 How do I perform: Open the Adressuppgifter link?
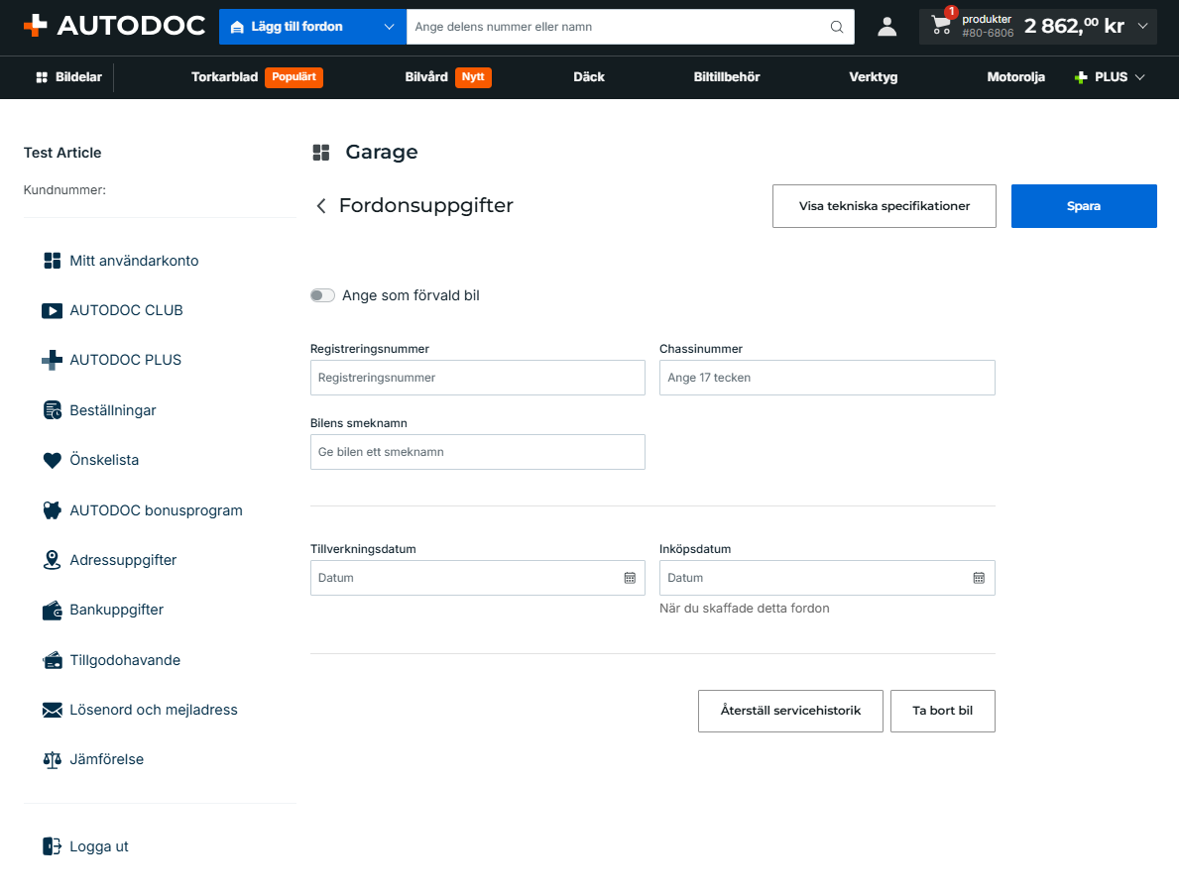point(123,560)
